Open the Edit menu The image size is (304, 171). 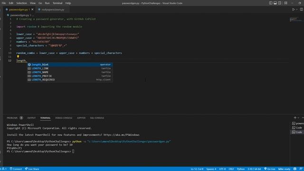[x=11, y=3]
